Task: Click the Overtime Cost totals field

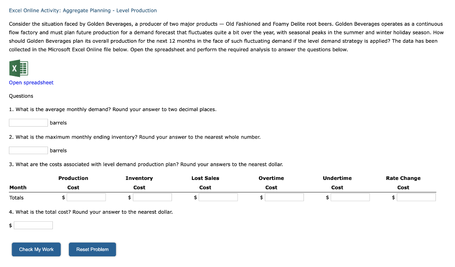Action: point(284,197)
